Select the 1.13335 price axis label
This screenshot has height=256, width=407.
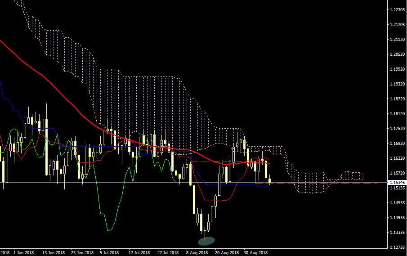pos(397,232)
